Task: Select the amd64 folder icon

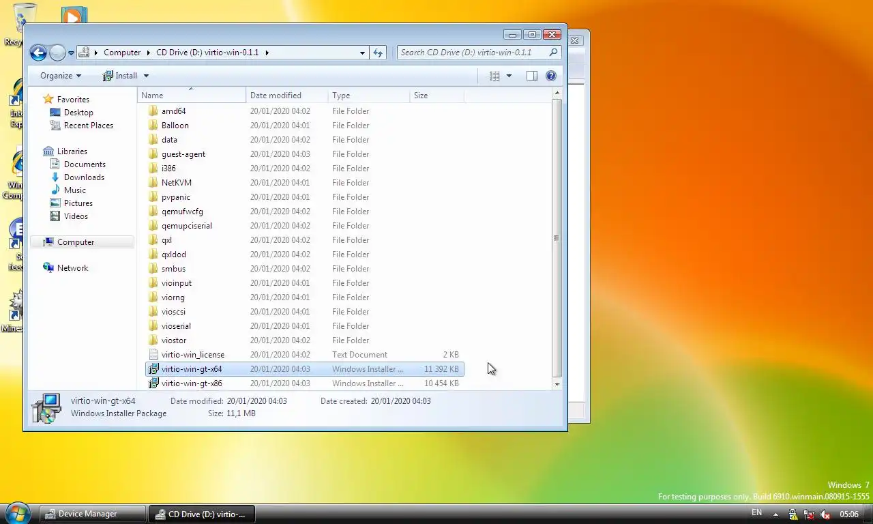Action: tap(153, 111)
